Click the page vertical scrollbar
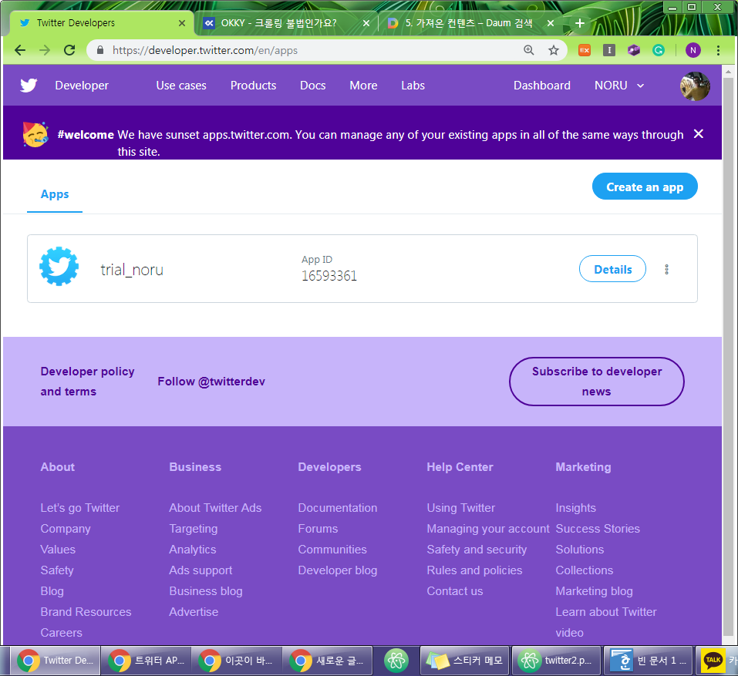 pyautogui.click(x=728, y=358)
